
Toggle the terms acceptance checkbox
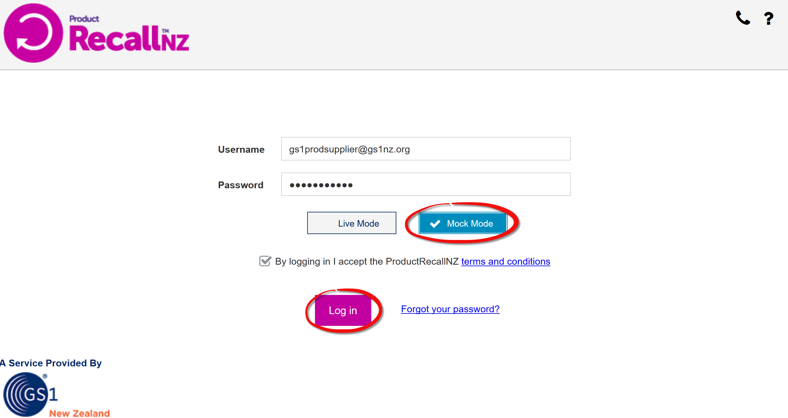pyautogui.click(x=265, y=261)
